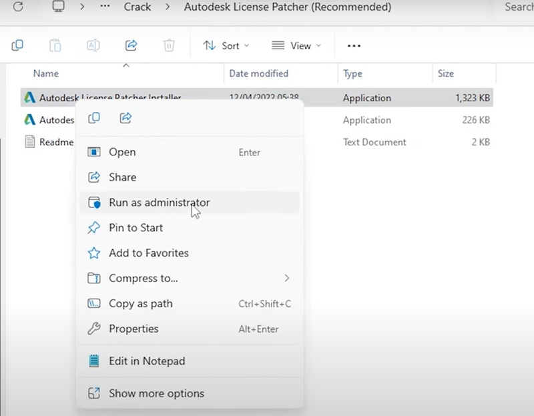Click Show more options
Image resolution: width=534 pixels, height=416 pixels.
click(155, 393)
